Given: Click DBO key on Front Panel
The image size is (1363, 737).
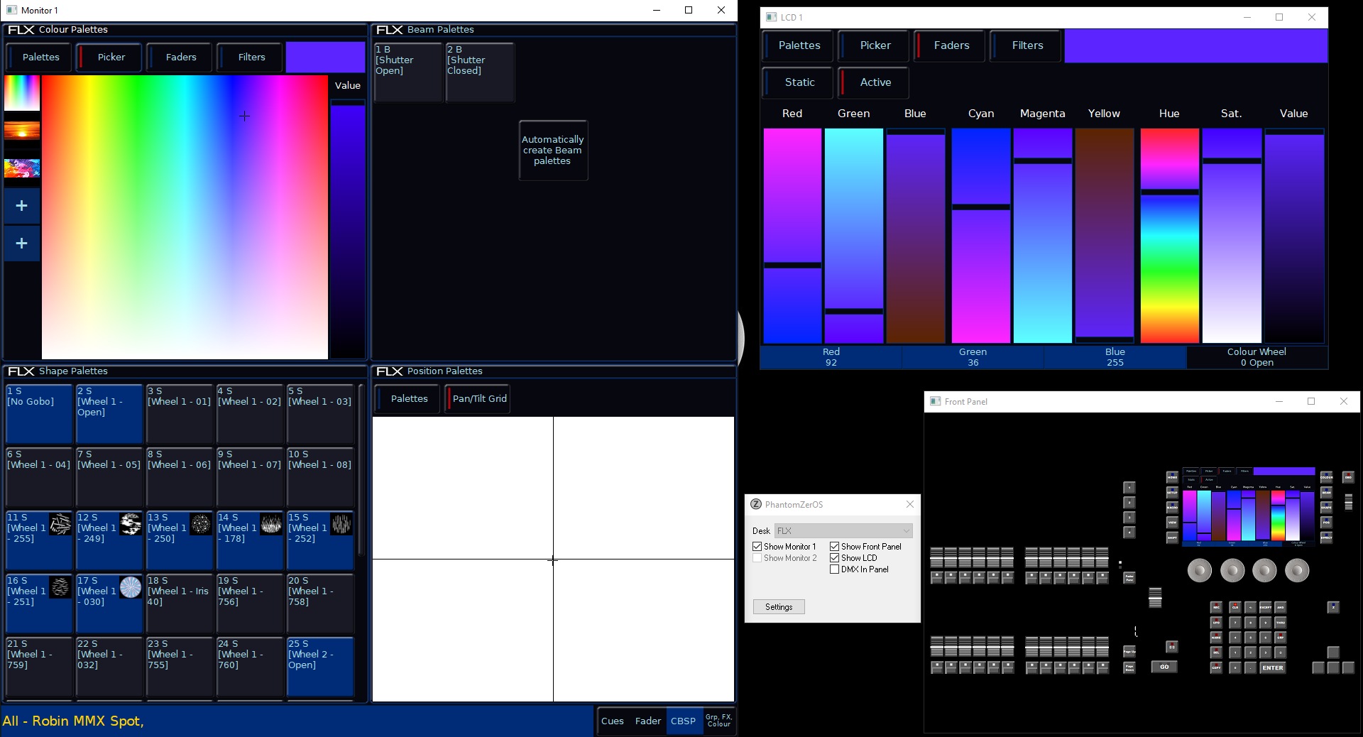Looking at the screenshot, I should tap(1348, 477).
